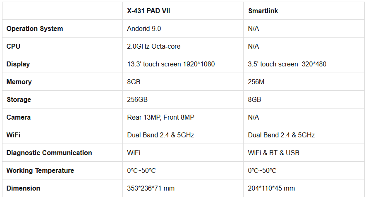This screenshot has width=366, height=198.
Task: Select the Diagnostic Communication row label
Action: (49, 153)
